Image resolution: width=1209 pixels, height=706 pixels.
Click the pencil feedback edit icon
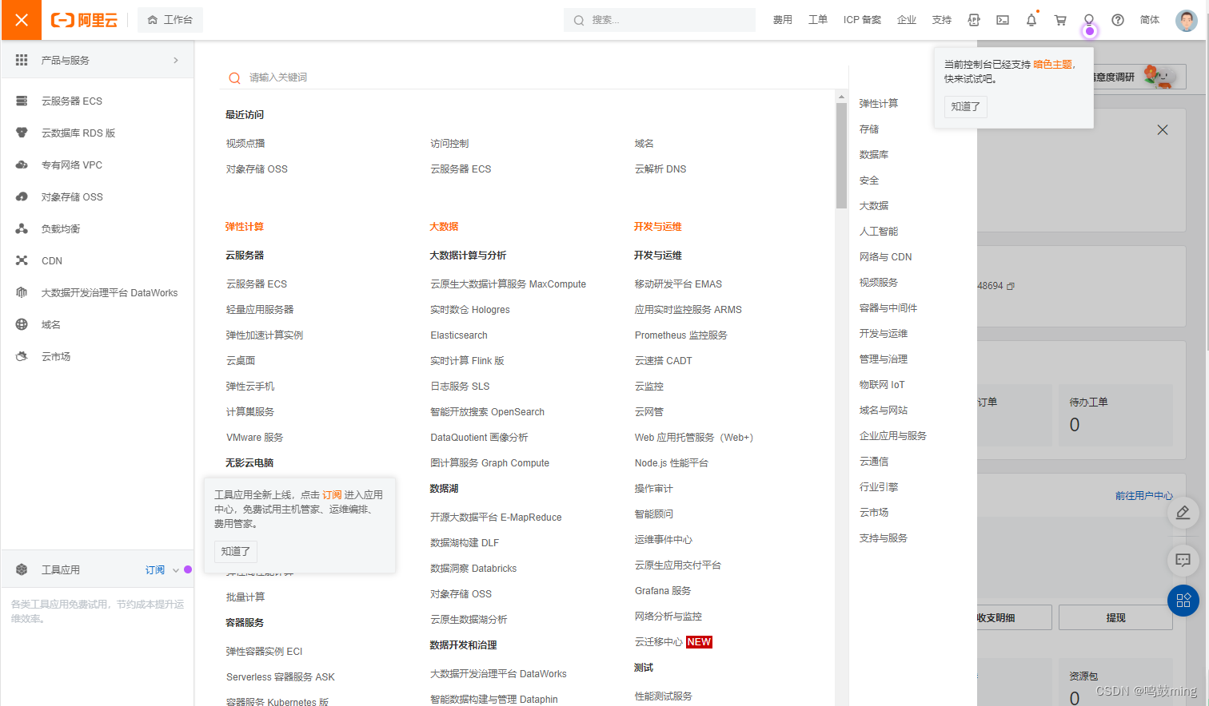[x=1183, y=513]
